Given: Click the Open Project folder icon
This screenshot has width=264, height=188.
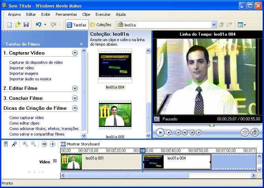Looking at the screenshot, I should tap(18, 25).
